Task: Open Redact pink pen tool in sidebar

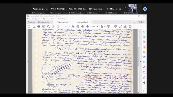Action: click(x=144, y=67)
